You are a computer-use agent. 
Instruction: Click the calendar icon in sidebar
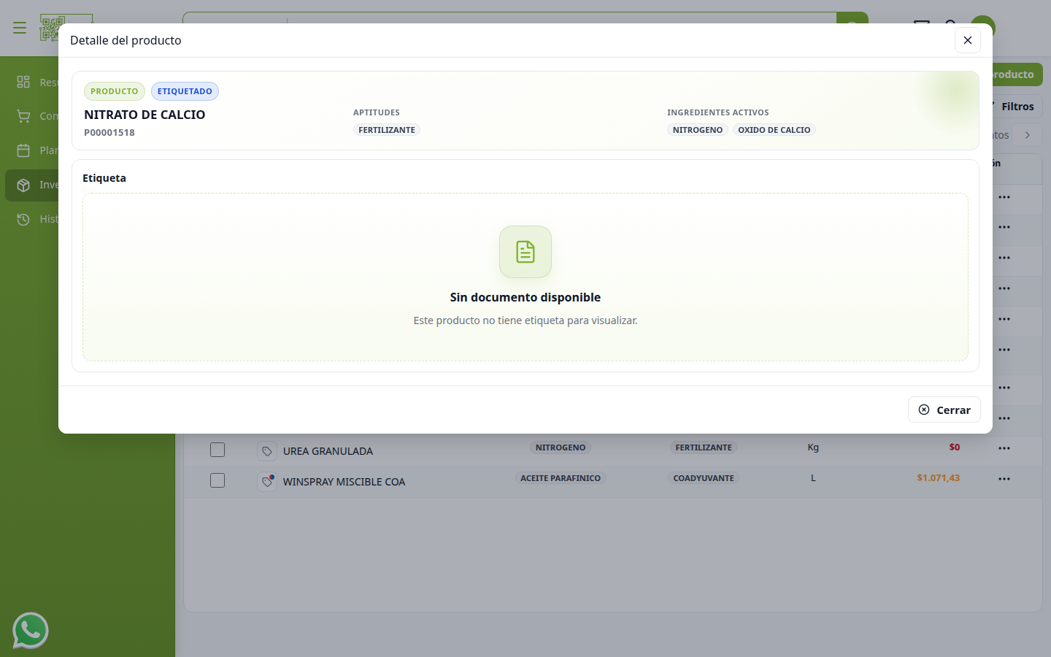click(x=23, y=150)
